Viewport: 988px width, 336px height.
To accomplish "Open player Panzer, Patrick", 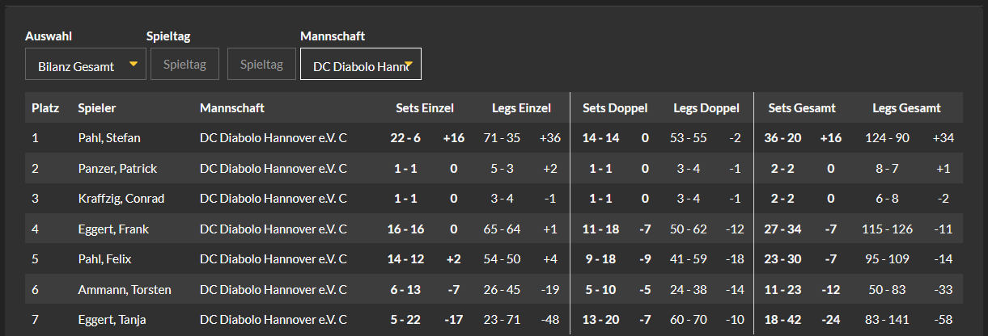I will click(117, 169).
